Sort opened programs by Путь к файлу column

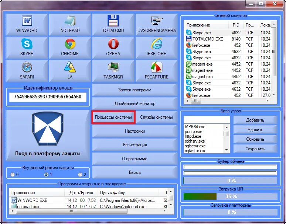click(129, 193)
